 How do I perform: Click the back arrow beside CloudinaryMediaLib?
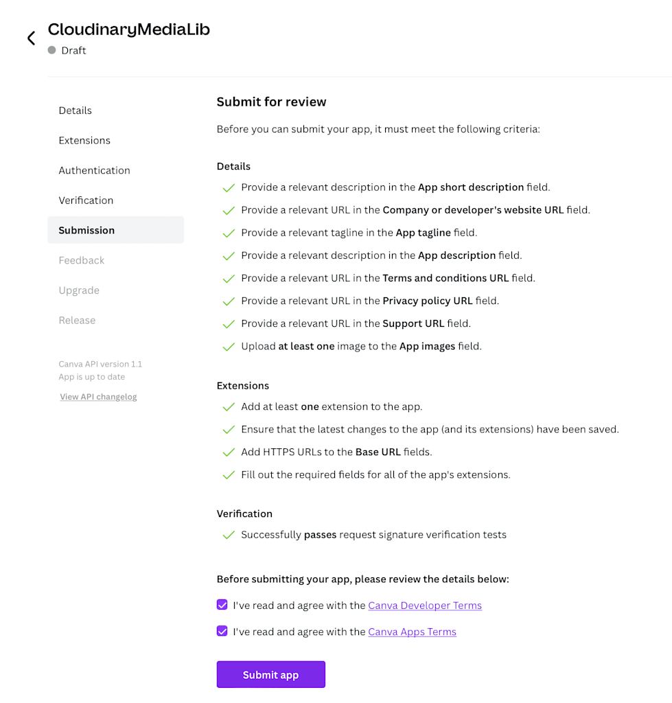pyautogui.click(x=31, y=38)
